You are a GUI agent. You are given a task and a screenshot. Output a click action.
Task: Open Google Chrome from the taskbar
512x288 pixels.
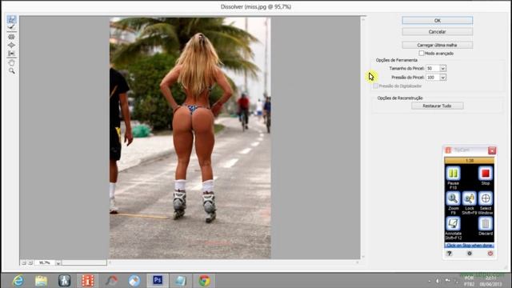point(205,281)
